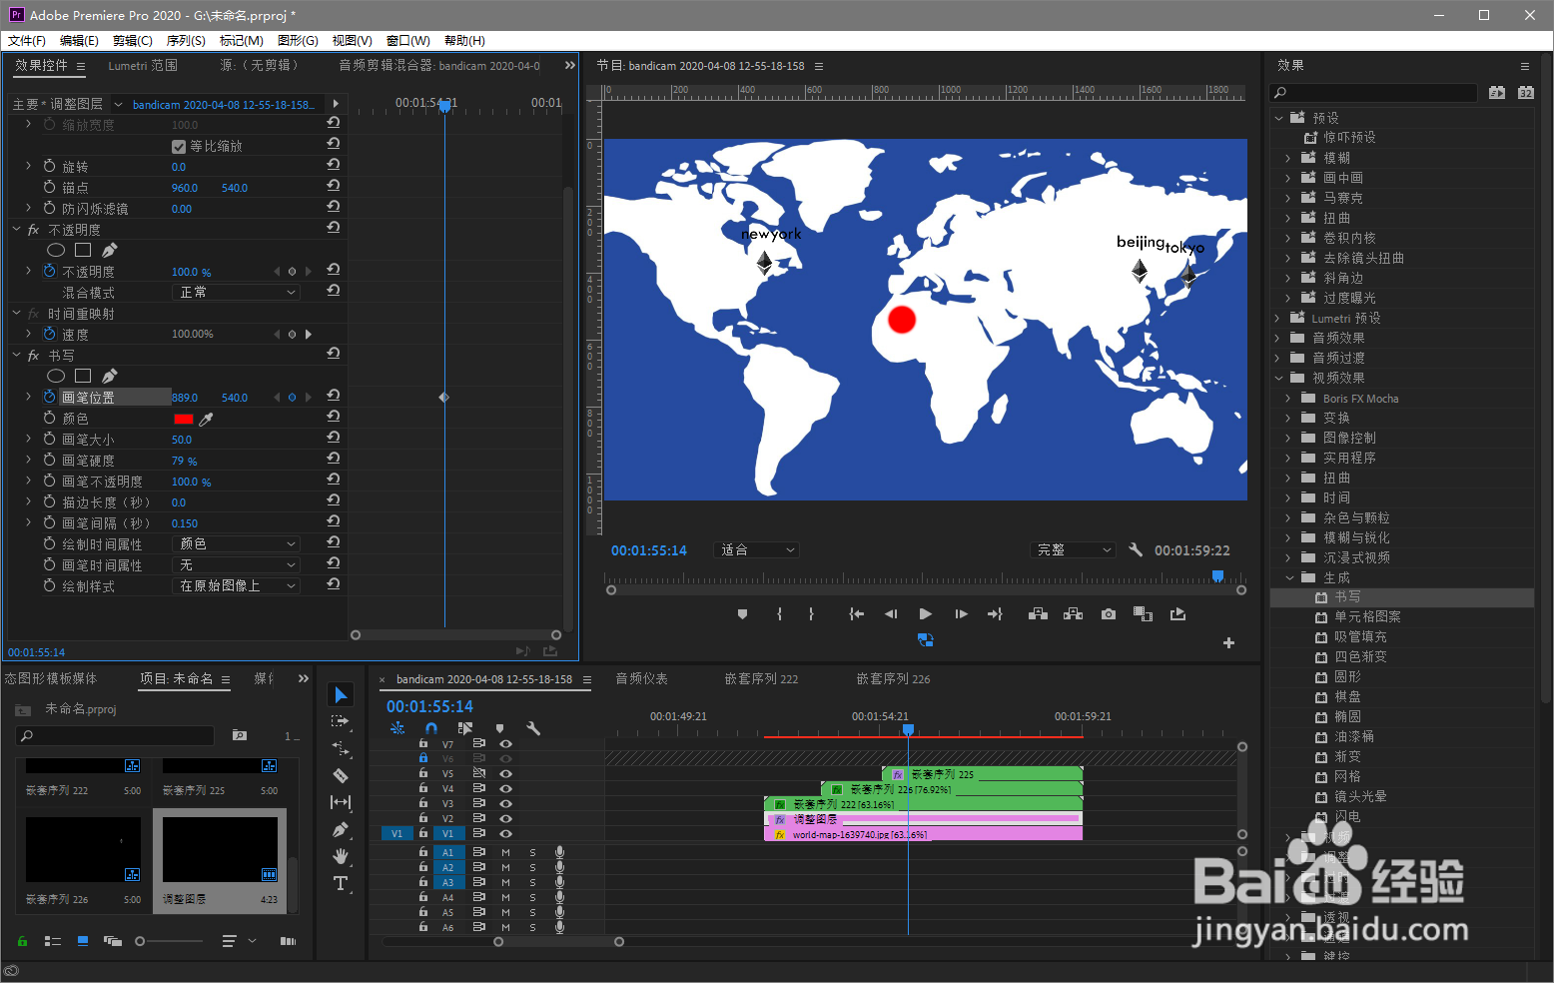
Task: Click the new bin icon in Project panel
Action: coord(240,735)
